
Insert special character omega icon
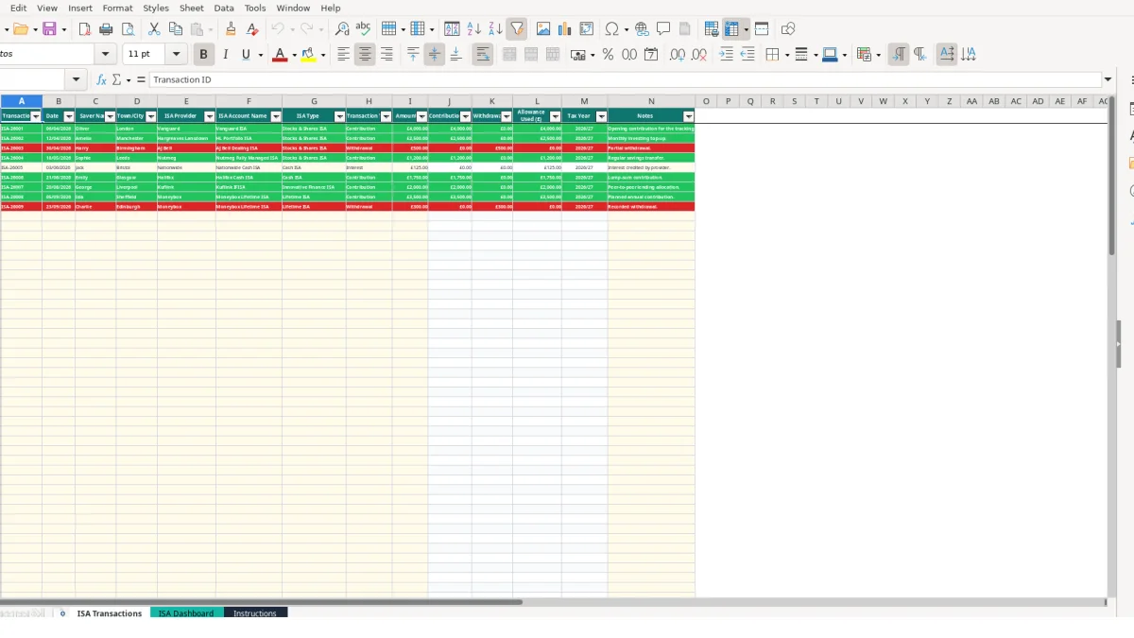(x=611, y=29)
